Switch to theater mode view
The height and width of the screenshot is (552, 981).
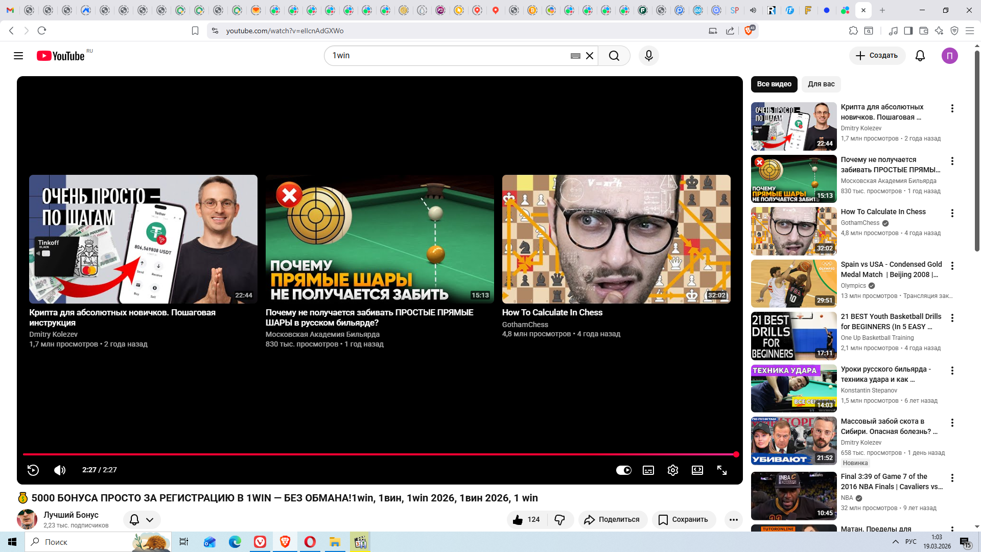[x=697, y=470]
